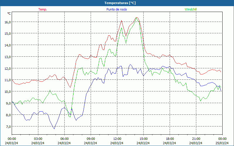234x146 pixels.
Task: Click the 09:00 time label
Action: (x=91, y=139)
